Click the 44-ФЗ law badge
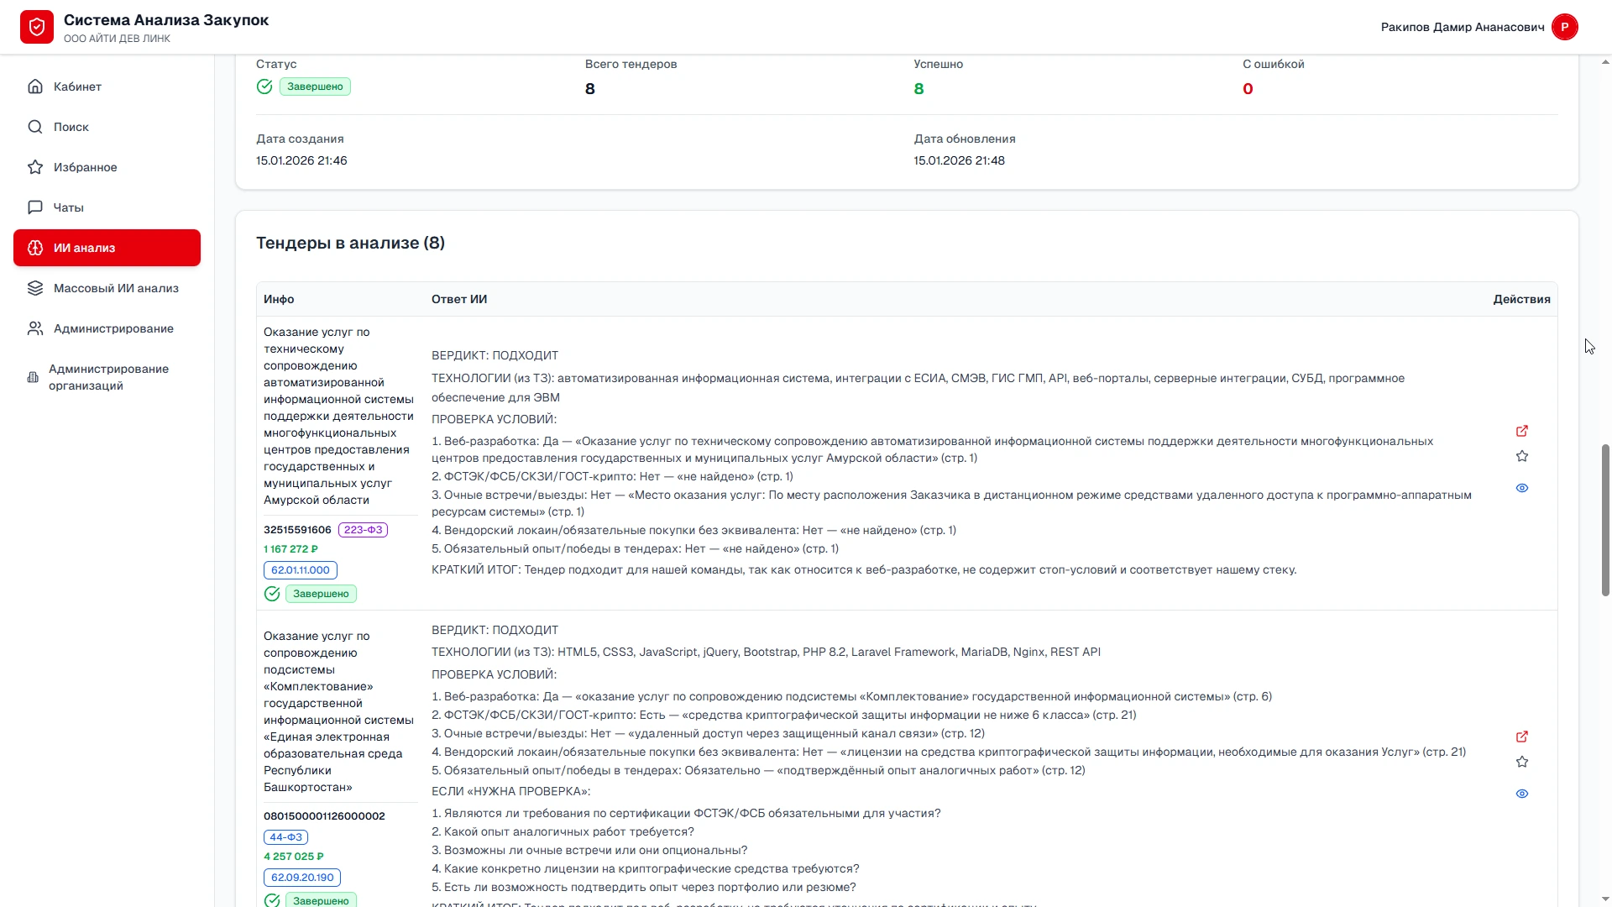The height and width of the screenshot is (907, 1612). tap(285, 837)
